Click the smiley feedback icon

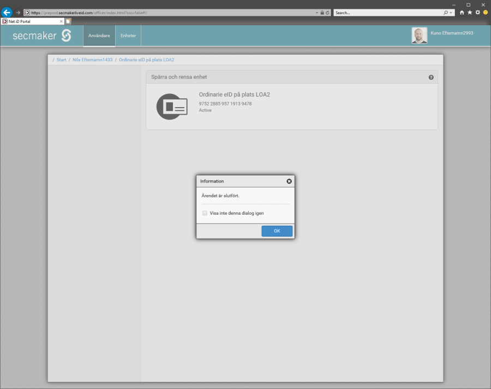[486, 13]
